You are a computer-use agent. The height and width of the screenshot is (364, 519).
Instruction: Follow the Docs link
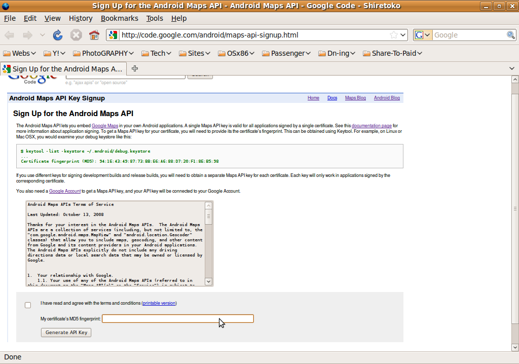tap(332, 98)
